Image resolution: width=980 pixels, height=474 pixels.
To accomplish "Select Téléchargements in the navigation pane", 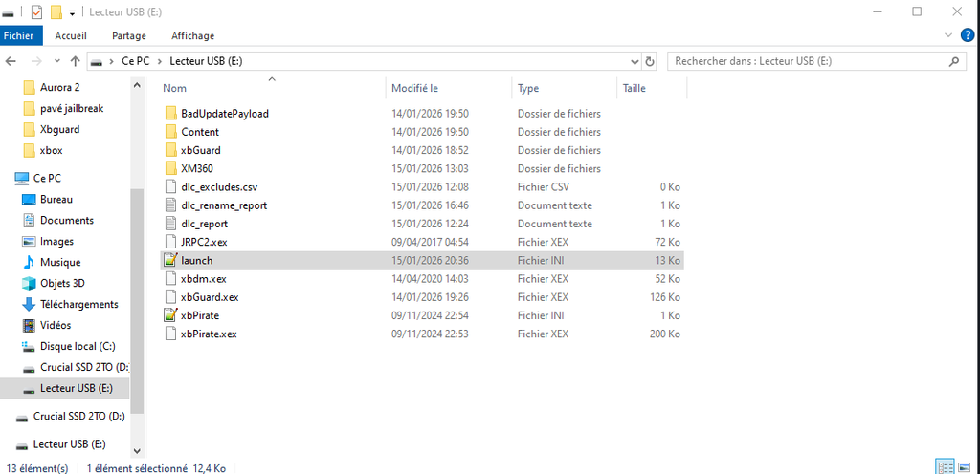I will 78,304.
